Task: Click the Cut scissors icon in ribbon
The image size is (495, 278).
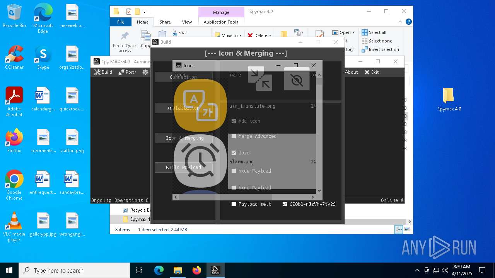Action: click(x=175, y=33)
